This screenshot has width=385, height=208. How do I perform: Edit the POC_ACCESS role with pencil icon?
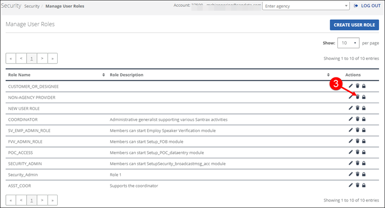351,152
